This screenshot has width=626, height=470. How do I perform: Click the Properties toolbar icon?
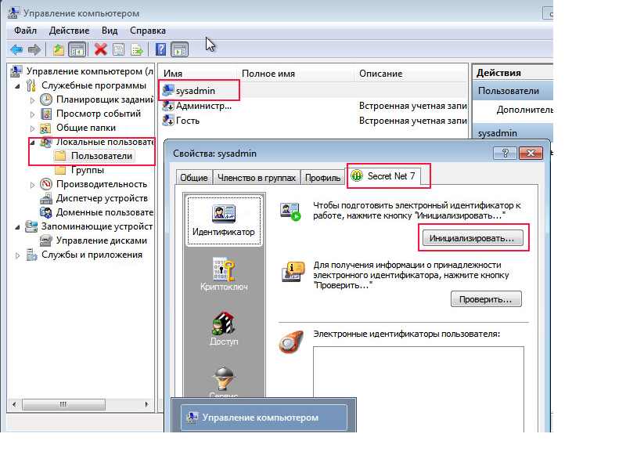coord(119,49)
